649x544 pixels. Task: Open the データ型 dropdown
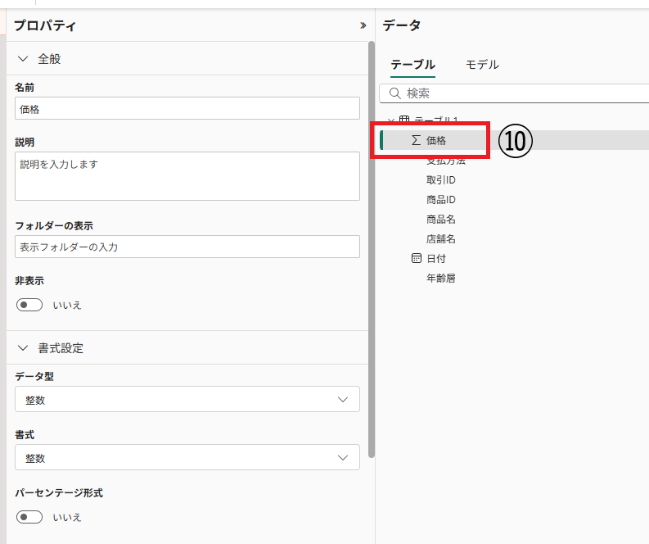(187, 399)
